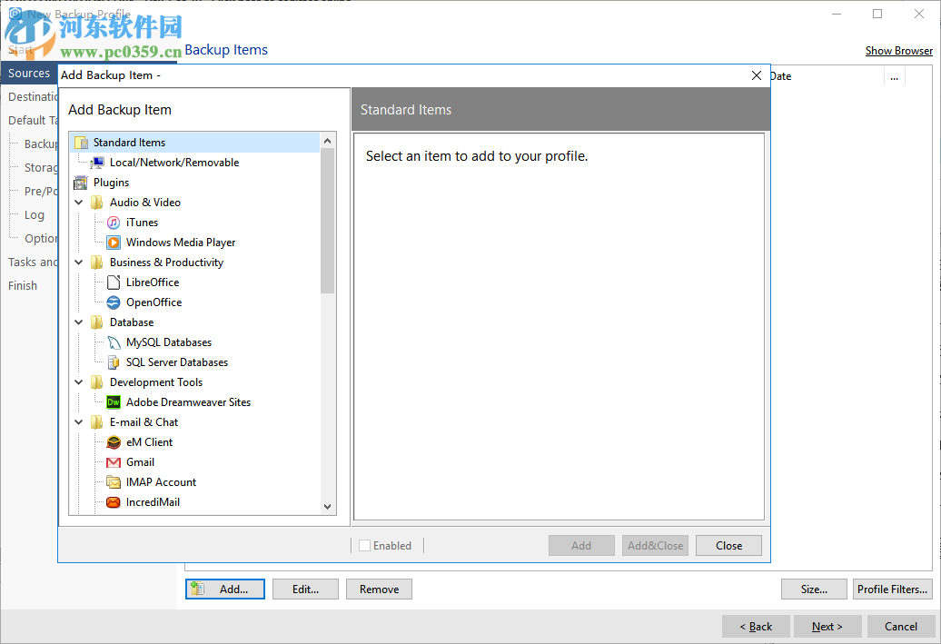
Task: Open the Finish step in sidebar
Action: [23, 286]
